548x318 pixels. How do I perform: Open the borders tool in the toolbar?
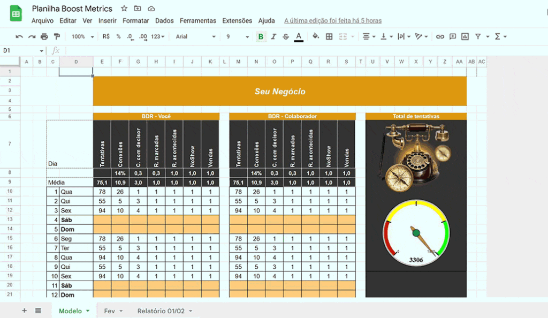click(329, 36)
